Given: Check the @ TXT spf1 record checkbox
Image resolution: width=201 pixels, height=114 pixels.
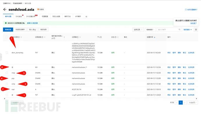Looking at the screenshot, I should pos(7,95).
